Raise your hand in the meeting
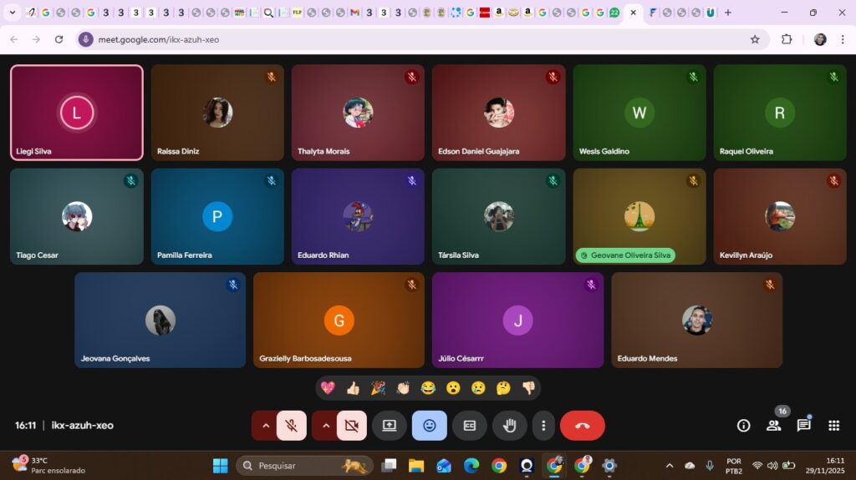Viewport: 856px width, 480px height. click(509, 426)
